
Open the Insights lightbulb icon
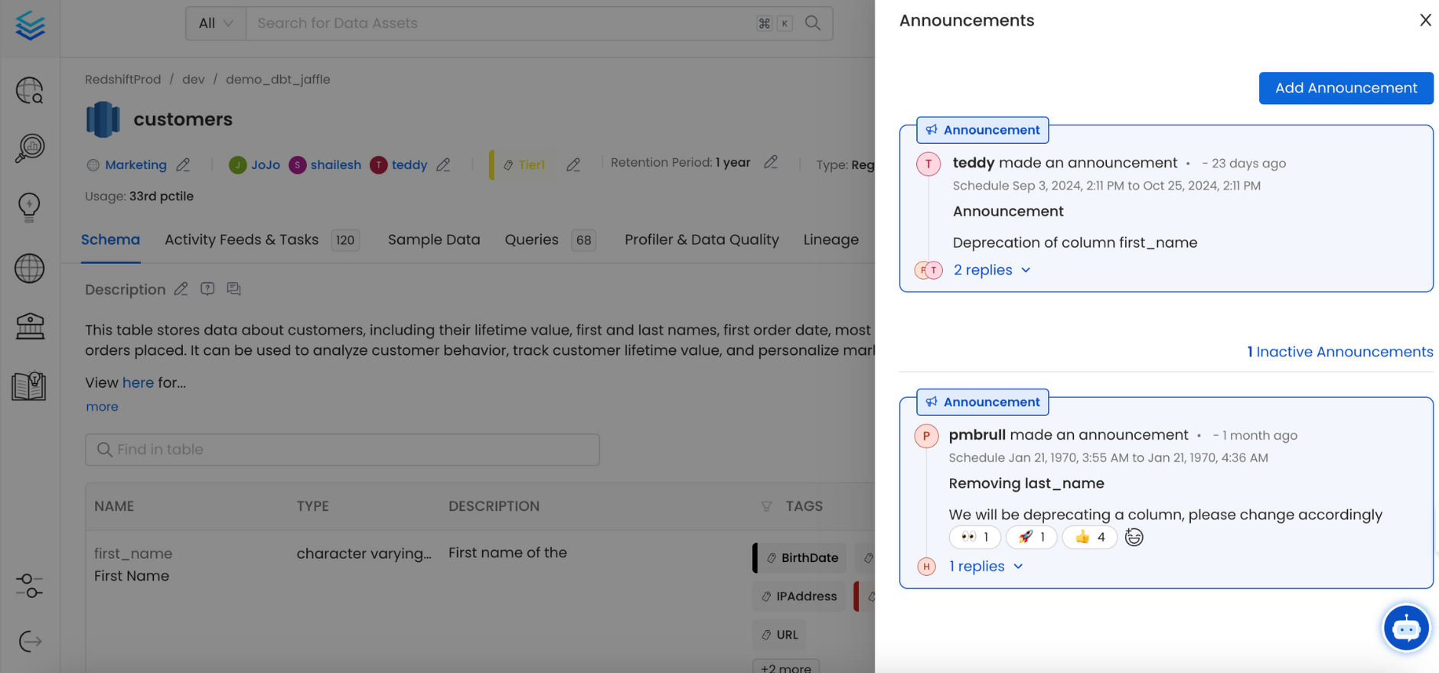point(30,206)
